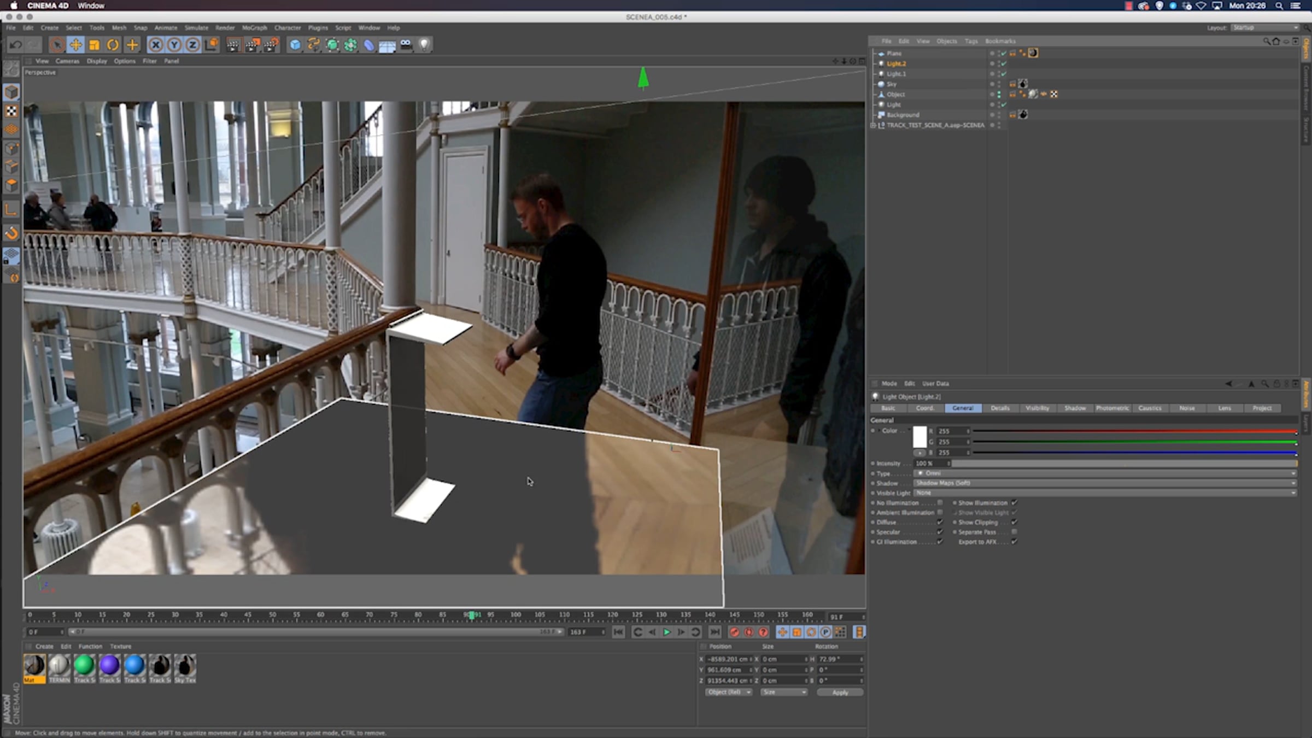Select the Scale tool
Screen dimensions: 1312x738
(x=94, y=45)
